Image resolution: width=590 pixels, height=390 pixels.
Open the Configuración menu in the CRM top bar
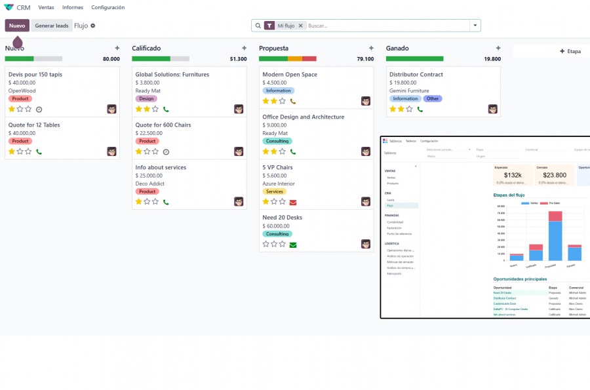pos(108,7)
